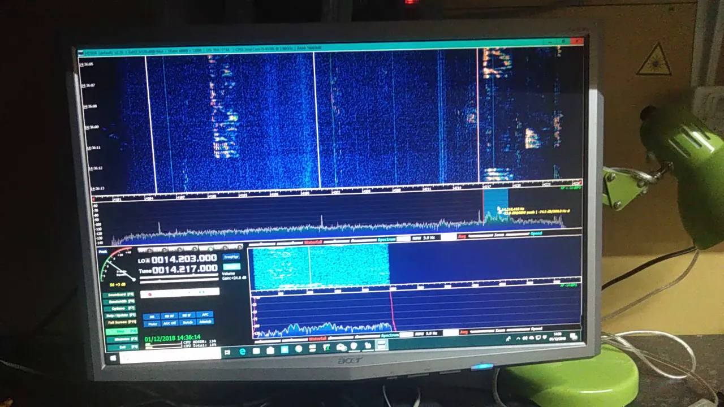Click the upper RF Waterfall label
Image resolution: width=724 pixels, height=407 pixels.
[x=313, y=242]
